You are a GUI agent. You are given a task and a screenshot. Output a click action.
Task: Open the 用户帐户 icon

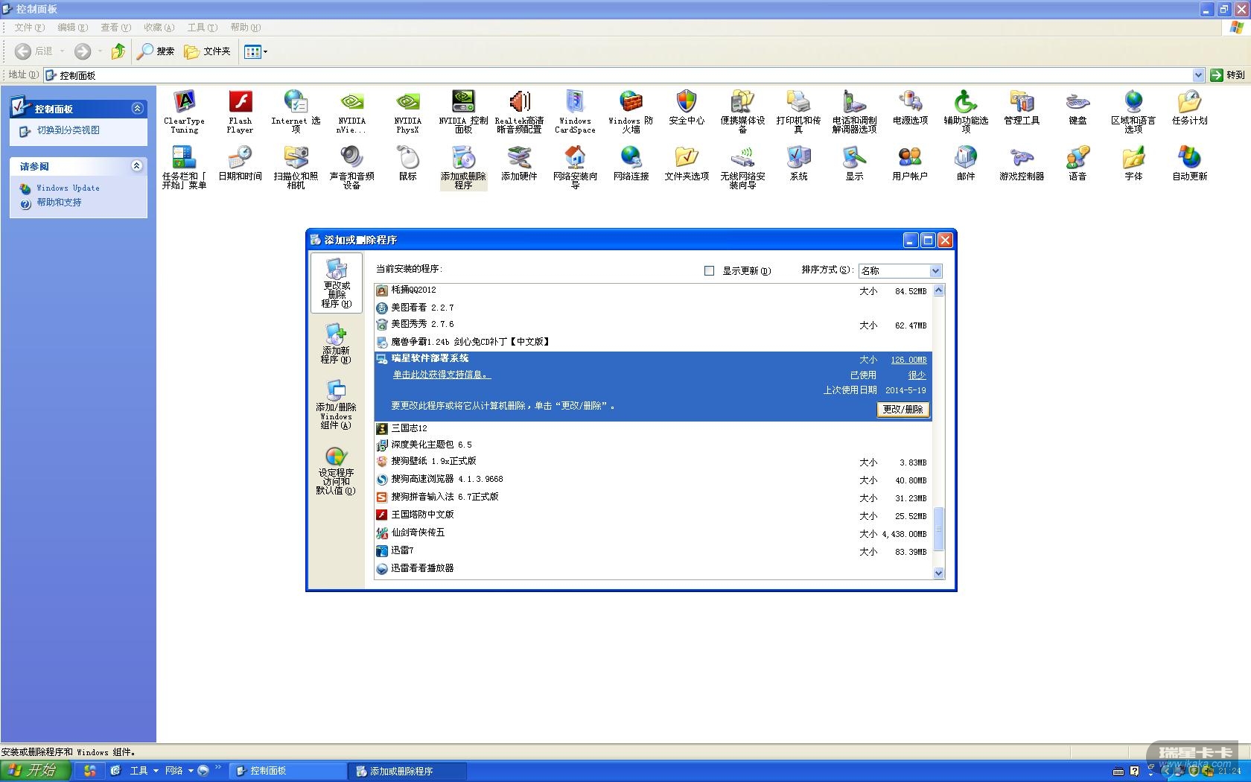pyautogui.click(x=910, y=164)
